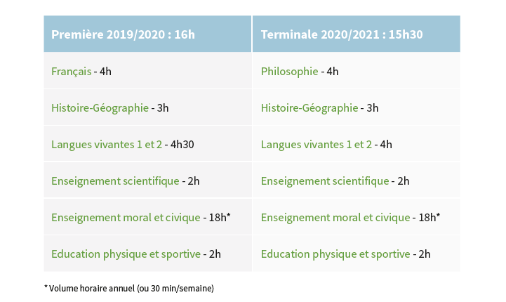This screenshot has width=506, height=302.
Task: Select Education physique et sportive in Terminale
Action: click(x=335, y=254)
